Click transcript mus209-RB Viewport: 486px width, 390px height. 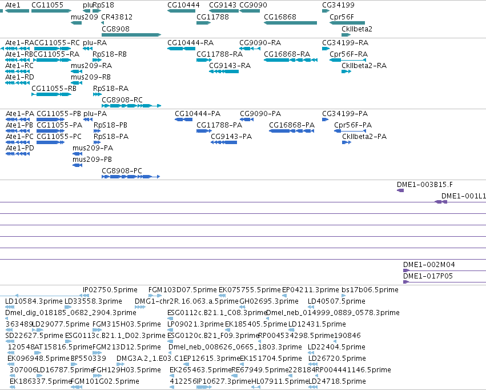(77, 83)
